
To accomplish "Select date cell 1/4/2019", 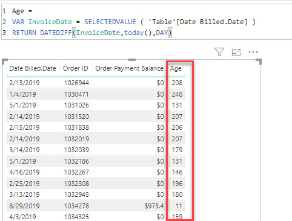I will (22, 94).
